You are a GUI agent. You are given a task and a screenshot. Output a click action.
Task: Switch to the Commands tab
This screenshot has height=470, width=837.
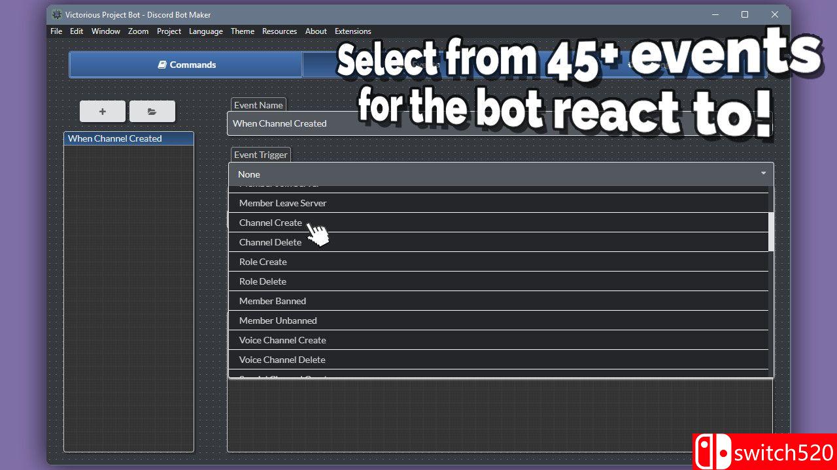[x=186, y=65]
